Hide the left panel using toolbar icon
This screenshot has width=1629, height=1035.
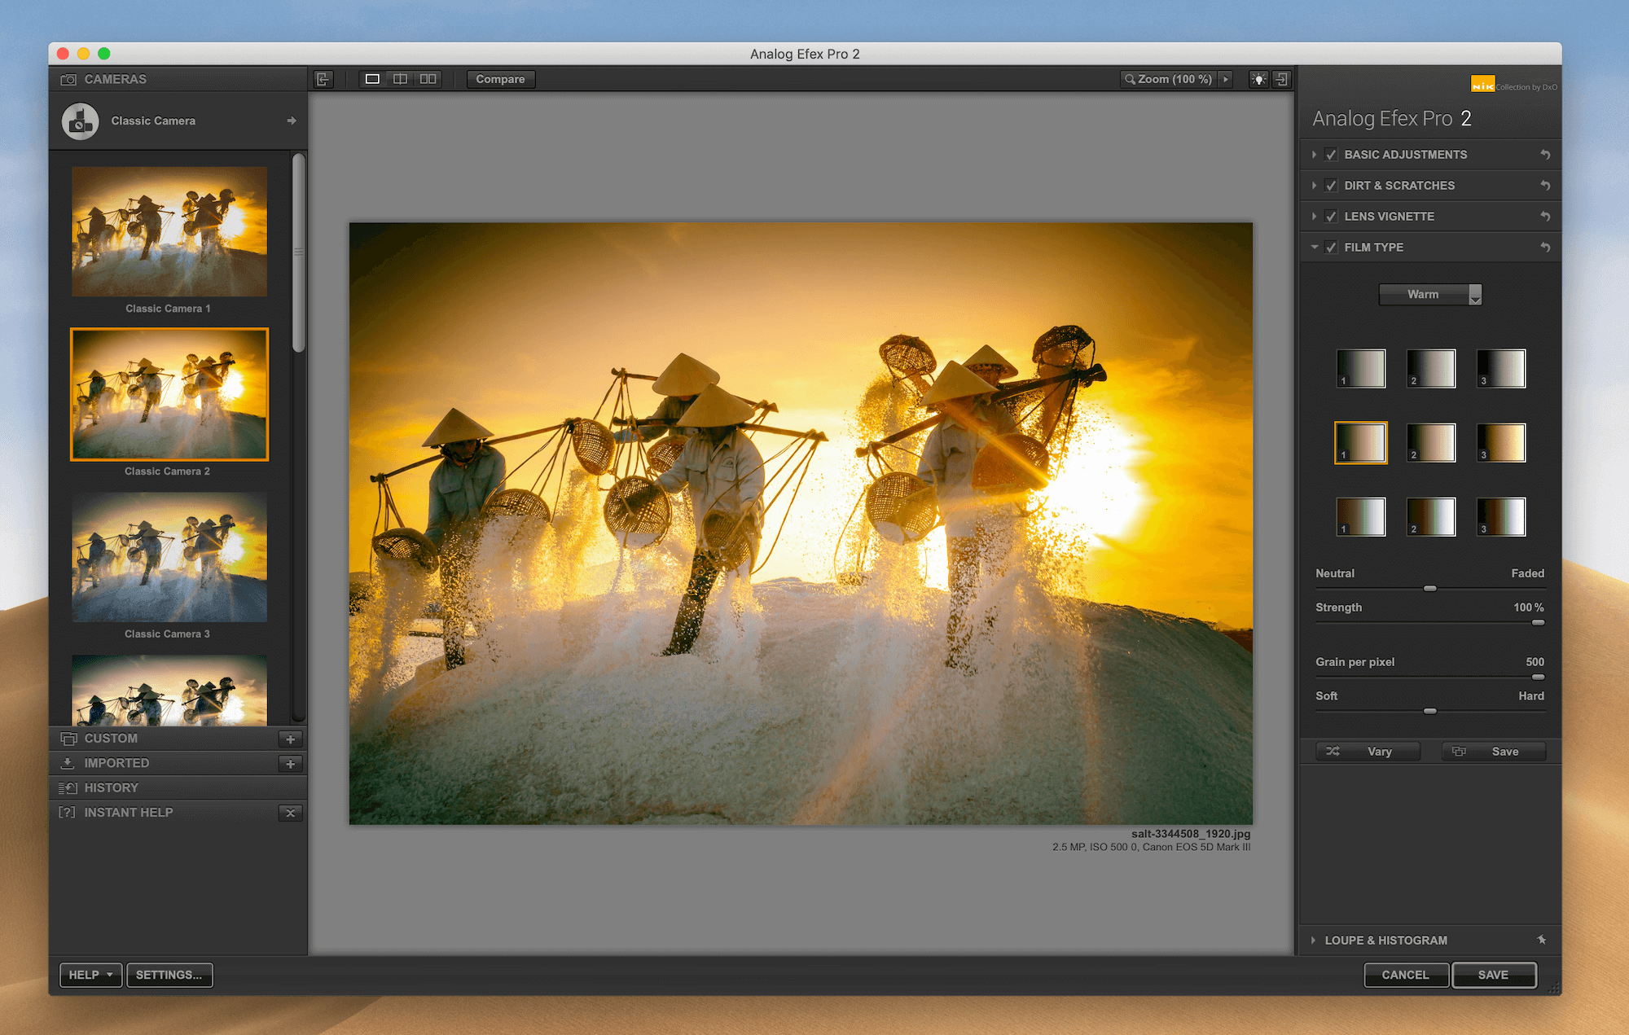click(x=323, y=79)
